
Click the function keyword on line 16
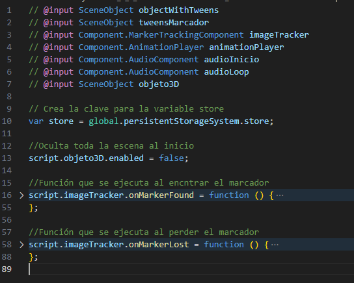[229, 195]
